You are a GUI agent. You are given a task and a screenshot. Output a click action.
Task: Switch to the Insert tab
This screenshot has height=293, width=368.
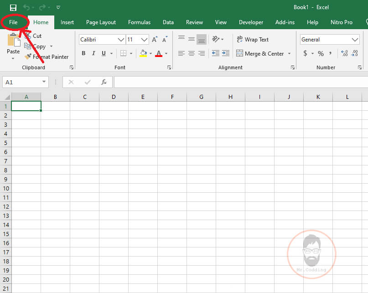[67, 22]
